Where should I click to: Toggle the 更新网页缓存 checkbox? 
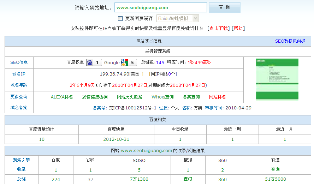click(x=120, y=18)
